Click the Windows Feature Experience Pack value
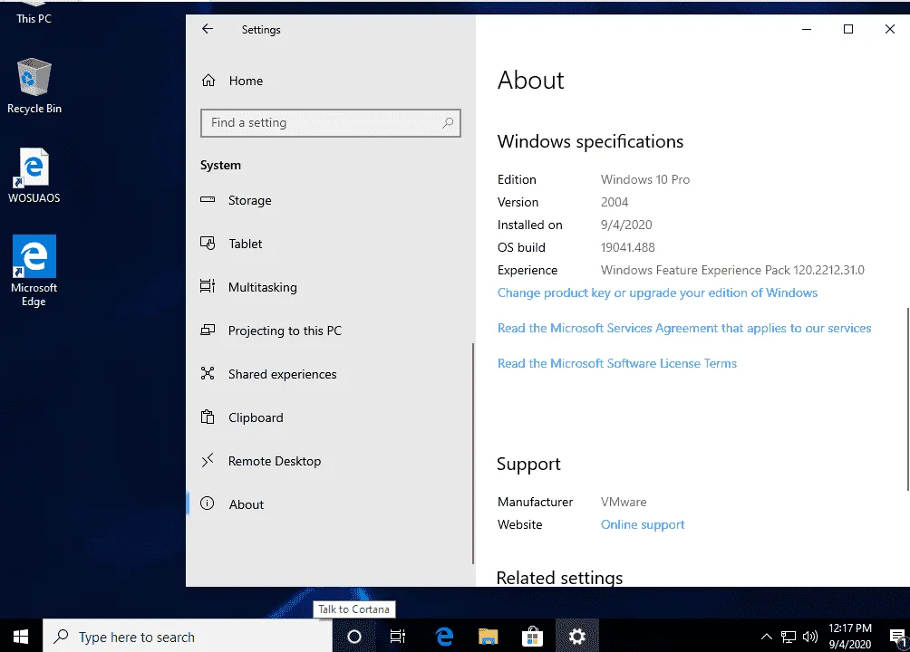 point(732,271)
